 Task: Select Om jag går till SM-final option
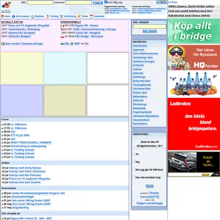[x=134, y=169]
